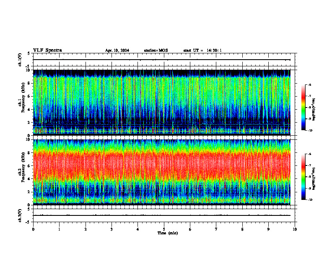Click the "6" kHz tick on ch.1 spectrogram axis
332x257 pixels.
tap(29, 97)
